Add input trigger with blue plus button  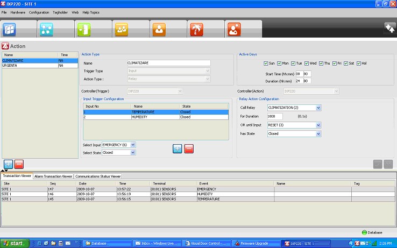coord(177,148)
